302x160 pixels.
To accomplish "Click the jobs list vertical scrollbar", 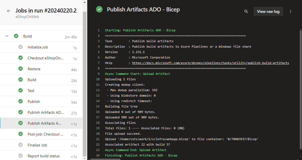I will (x=85, y=82).
